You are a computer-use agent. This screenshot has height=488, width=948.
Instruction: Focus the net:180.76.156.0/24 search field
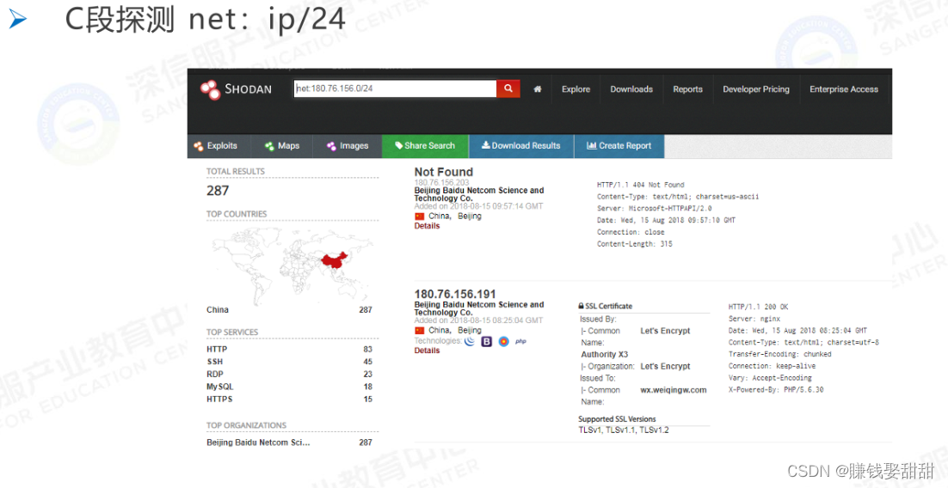coord(396,88)
